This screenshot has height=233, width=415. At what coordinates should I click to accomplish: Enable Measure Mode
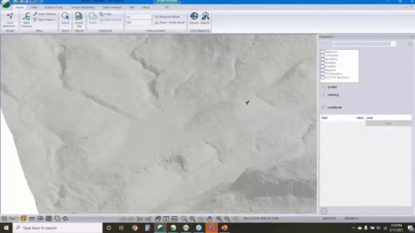(167, 17)
